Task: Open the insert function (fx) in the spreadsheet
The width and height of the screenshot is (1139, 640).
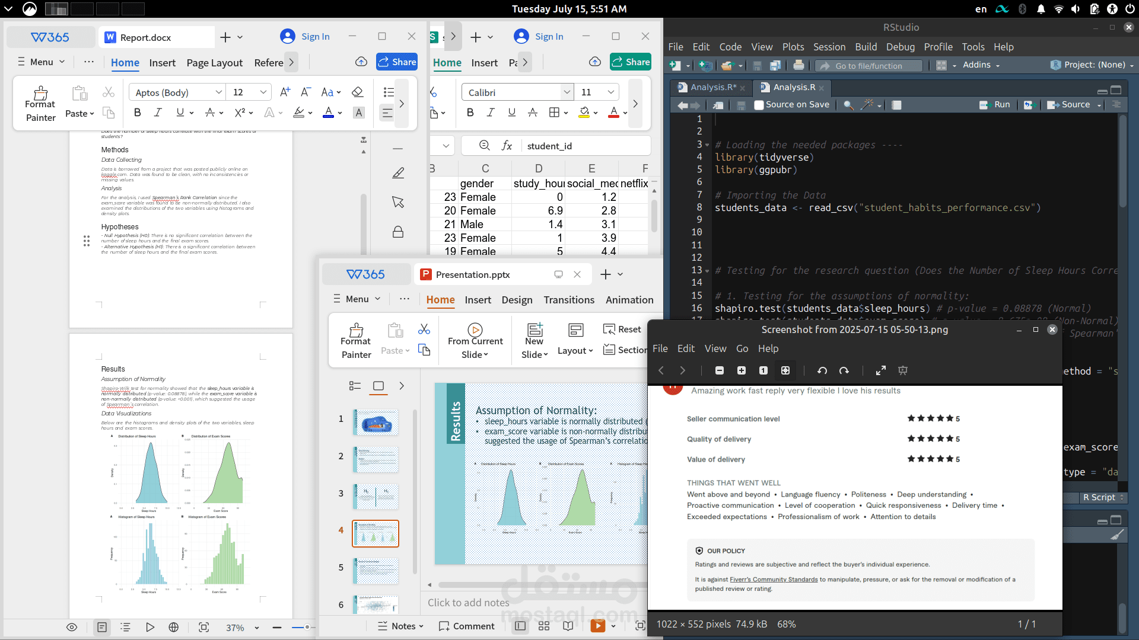Action: pyautogui.click(x=507, y=145)
